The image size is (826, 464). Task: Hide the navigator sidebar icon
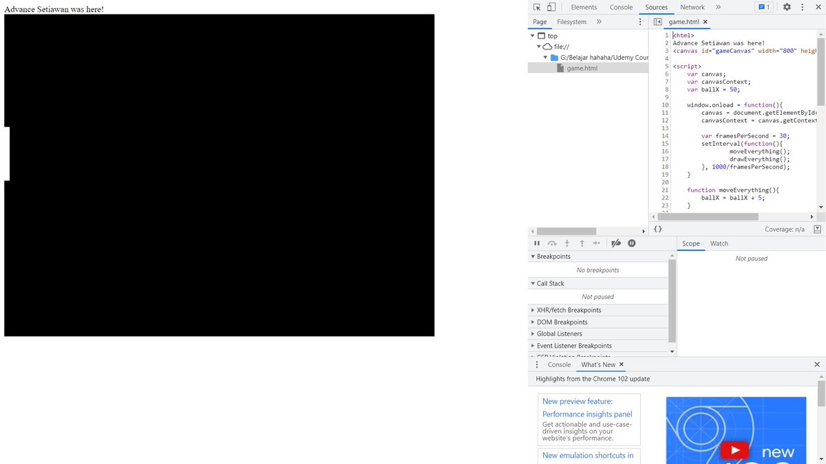pos(657,22)
